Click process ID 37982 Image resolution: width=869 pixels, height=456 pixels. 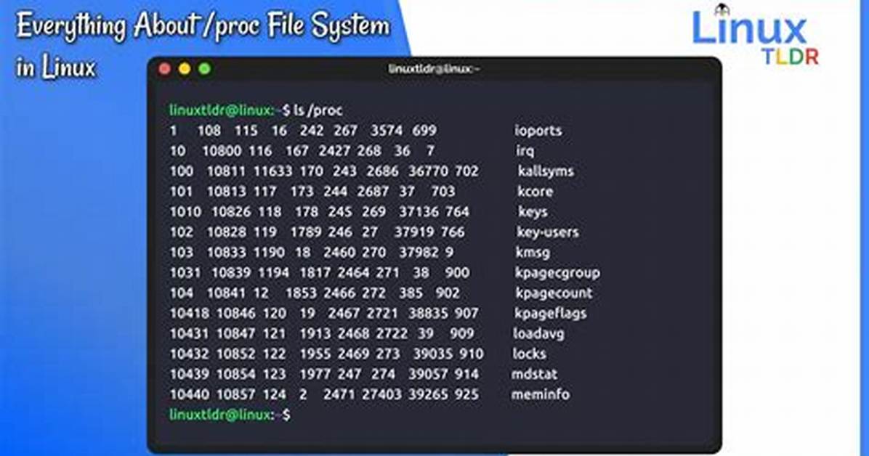tap(419, 253)
